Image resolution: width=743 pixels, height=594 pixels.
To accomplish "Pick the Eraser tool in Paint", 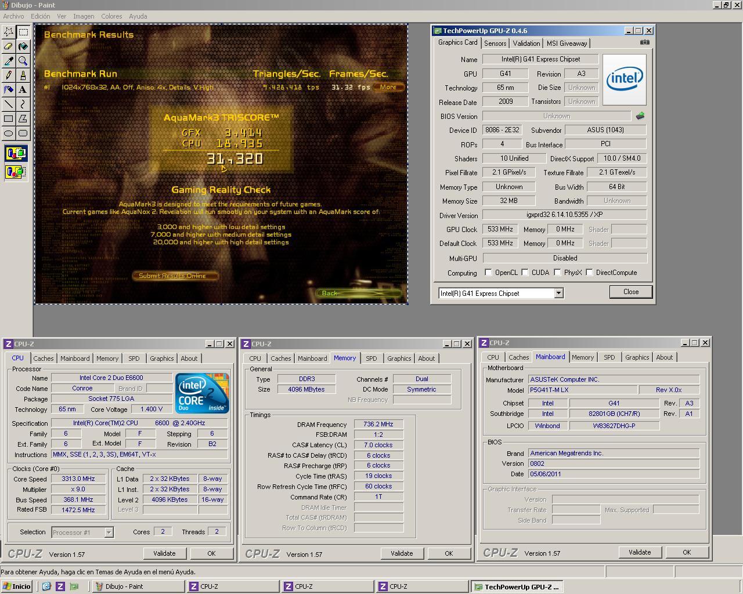I will click(9, 46).
